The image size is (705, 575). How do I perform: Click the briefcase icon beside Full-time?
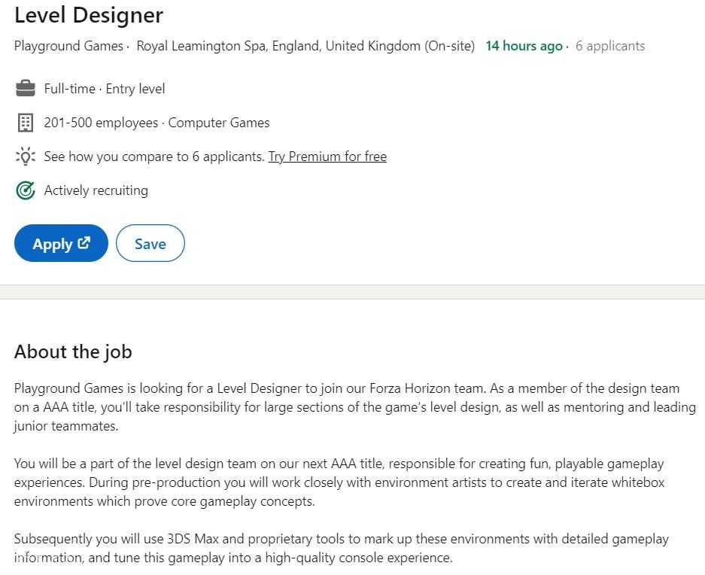coord(26,89)
